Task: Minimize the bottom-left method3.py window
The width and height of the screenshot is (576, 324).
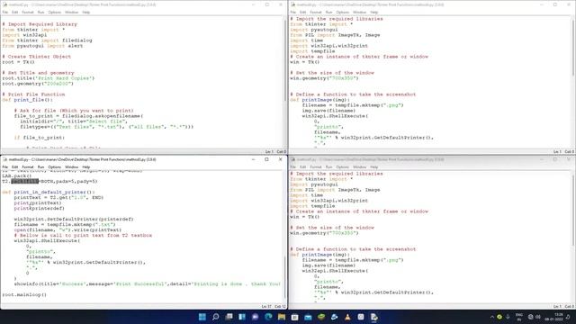Action: pyautogui.click(x=253, y=159)
